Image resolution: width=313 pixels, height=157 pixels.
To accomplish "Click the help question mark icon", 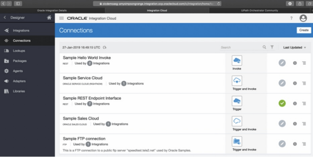I will [x=291, y=18].
